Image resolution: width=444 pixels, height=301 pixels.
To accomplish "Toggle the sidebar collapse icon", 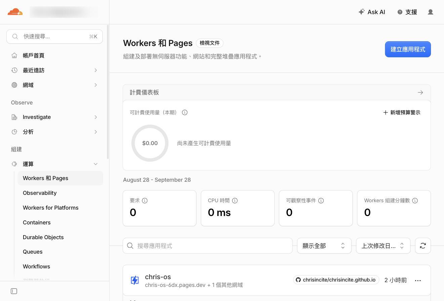I will click(14, 291).
